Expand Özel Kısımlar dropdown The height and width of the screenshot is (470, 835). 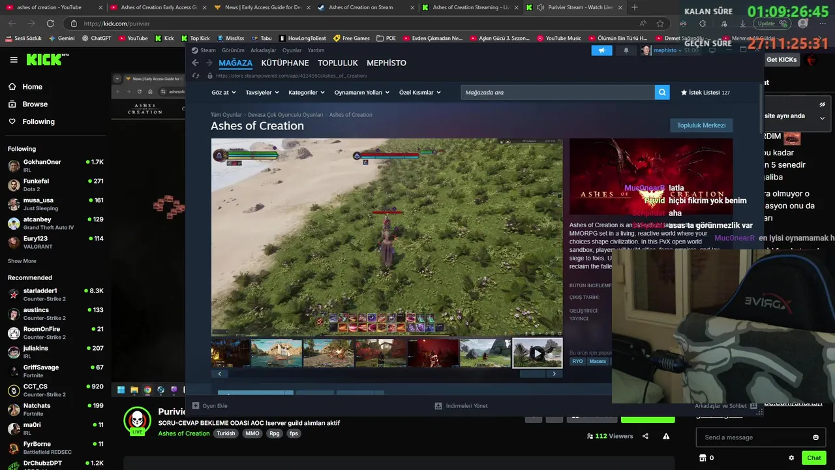[x=419, y=93]
